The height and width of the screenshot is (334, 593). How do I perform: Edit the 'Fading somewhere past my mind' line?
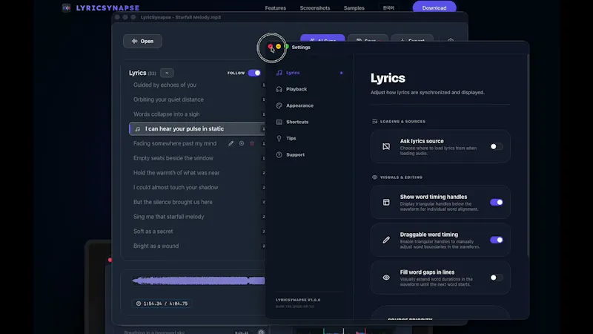point(231,143)
